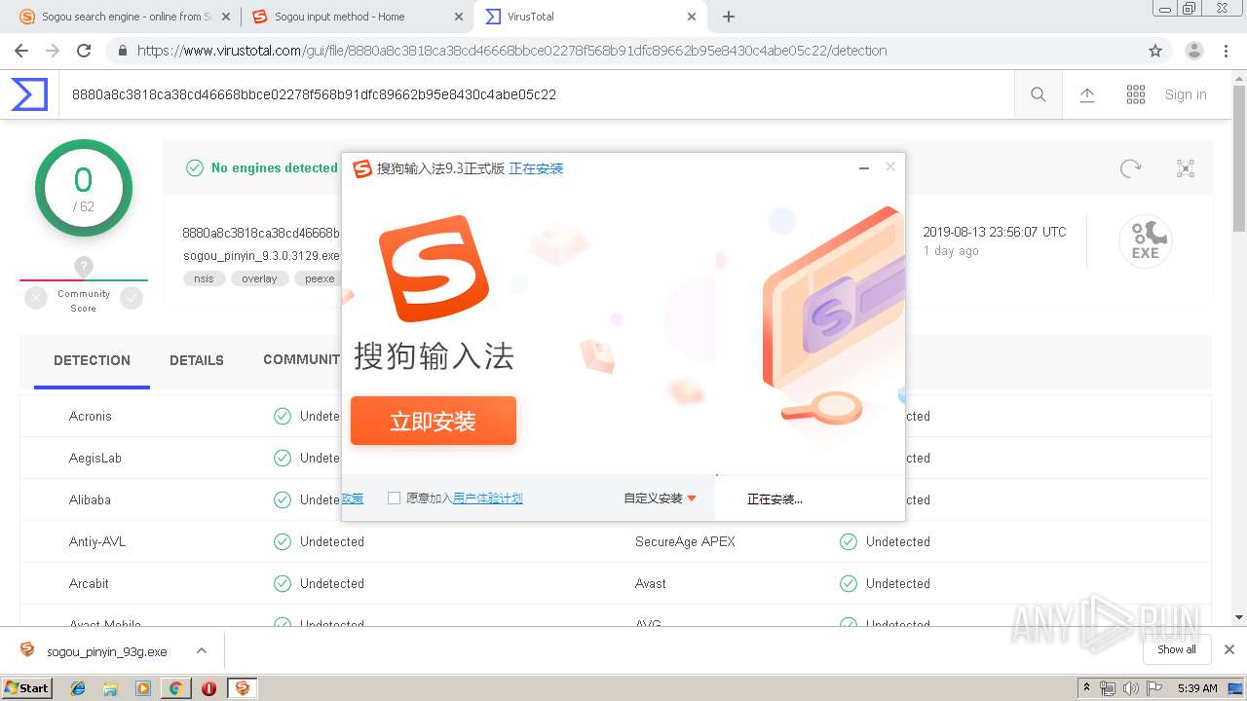Close the downloads bar
This screenshot has height=701, width=1247.
pos(1229,649)
